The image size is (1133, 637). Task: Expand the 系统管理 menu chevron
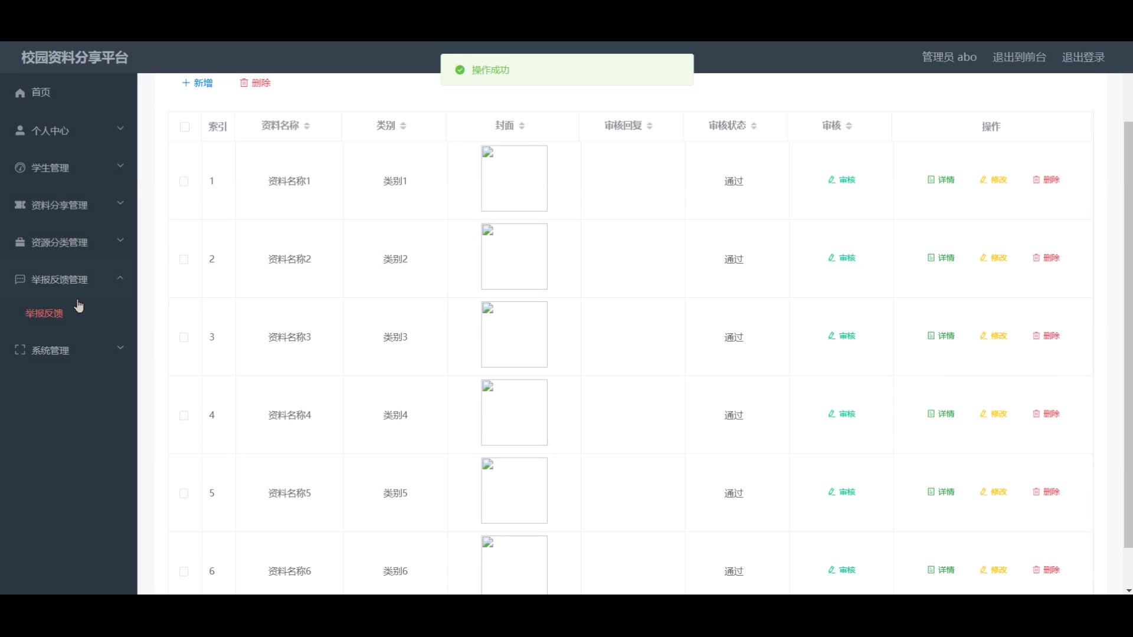(x=120, y=348)
